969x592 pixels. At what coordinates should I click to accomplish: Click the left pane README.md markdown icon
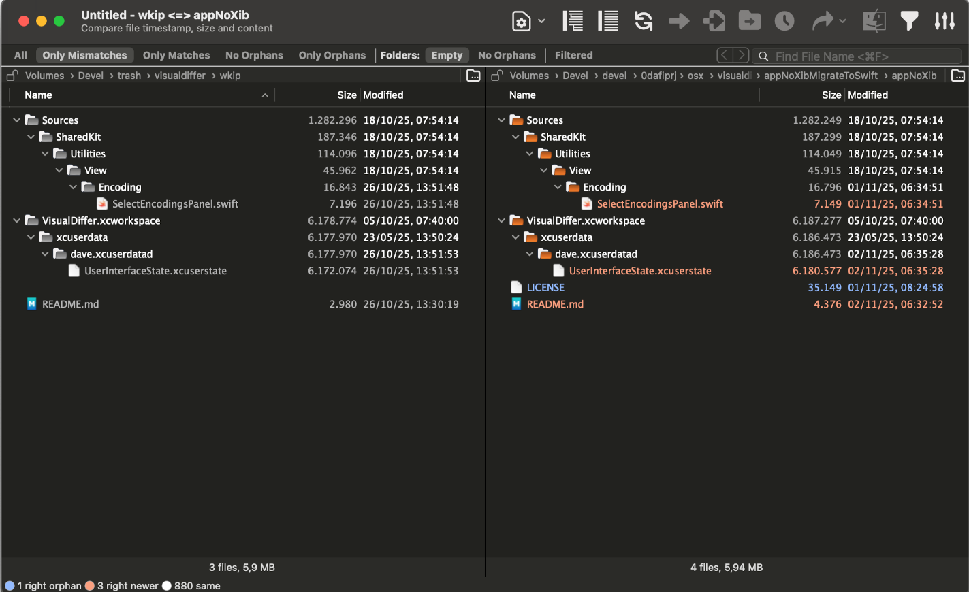(31, 304)
